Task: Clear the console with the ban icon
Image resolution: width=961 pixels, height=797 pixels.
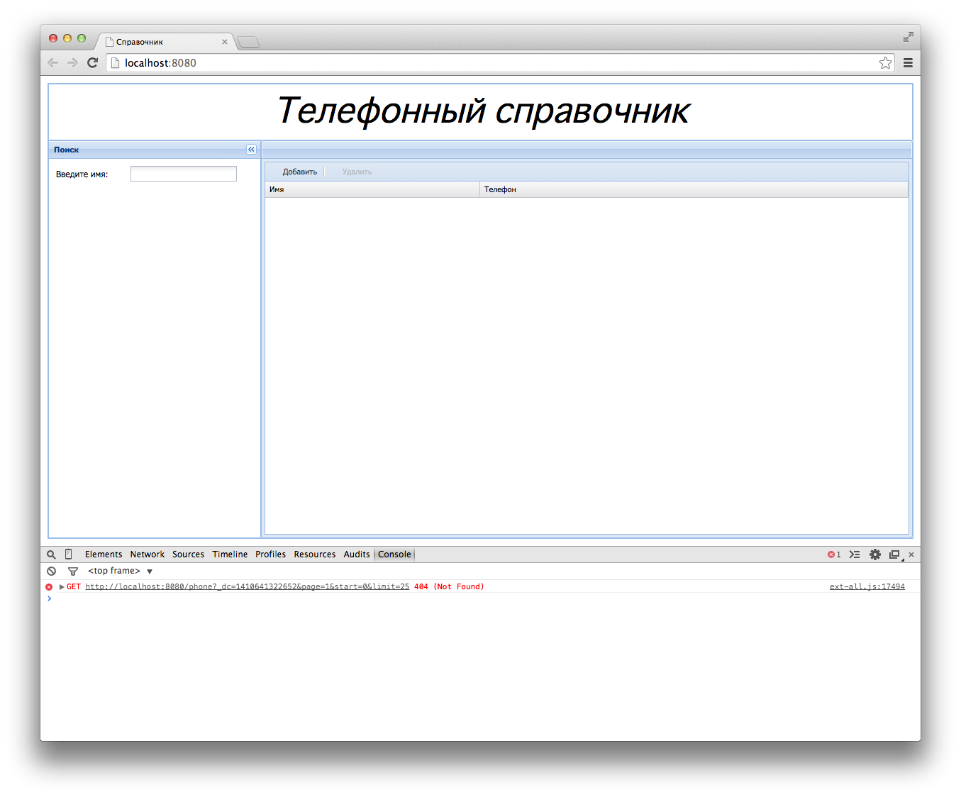Action: click(51, 571)
